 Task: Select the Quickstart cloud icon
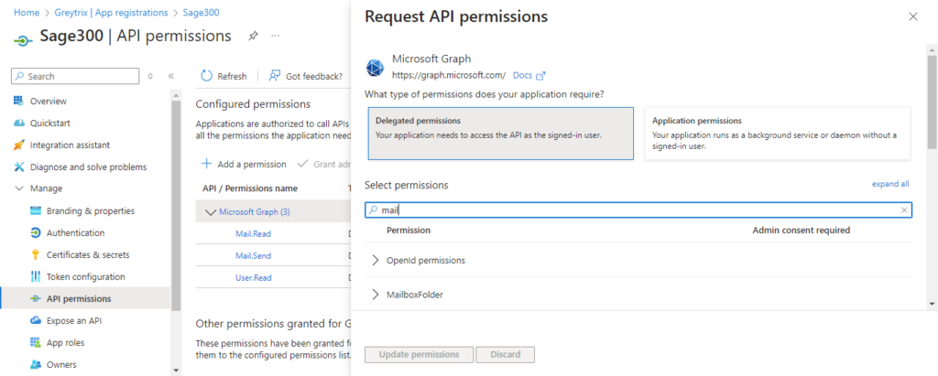(x=18, y=124)
